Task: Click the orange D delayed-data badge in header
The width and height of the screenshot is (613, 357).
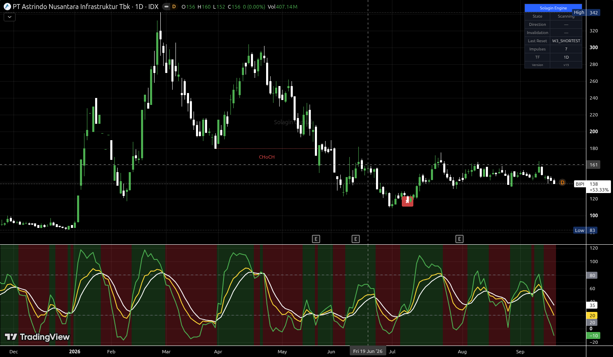Action: [174, 7]
